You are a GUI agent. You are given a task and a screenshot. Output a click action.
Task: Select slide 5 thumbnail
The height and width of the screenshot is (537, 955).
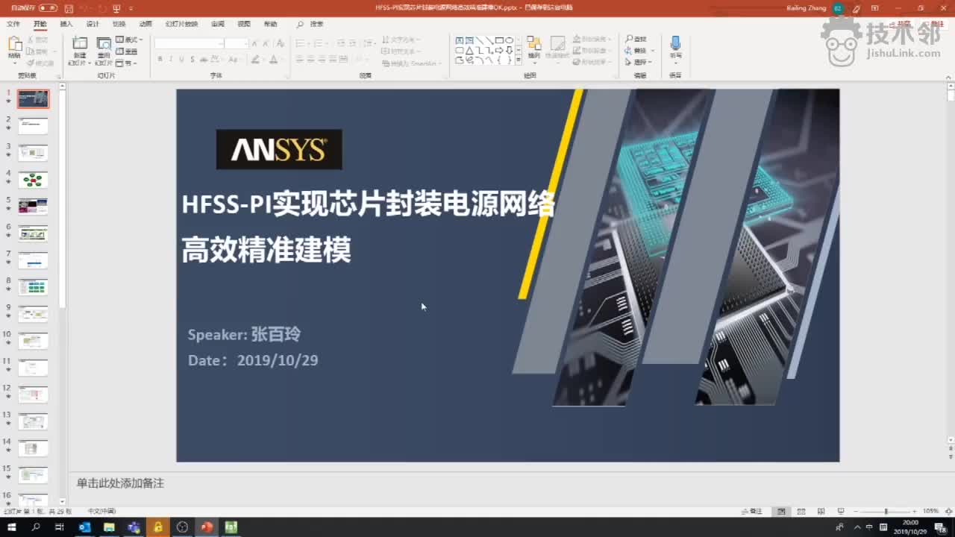pos(33,207)
